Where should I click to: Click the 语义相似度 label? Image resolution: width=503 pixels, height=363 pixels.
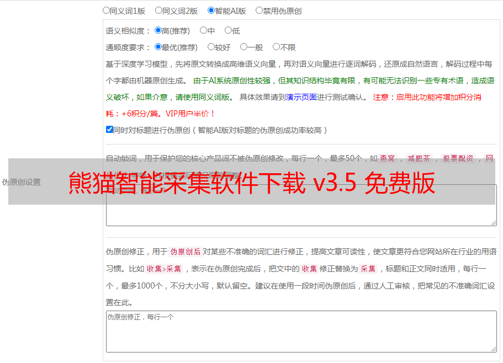[128, 31]
